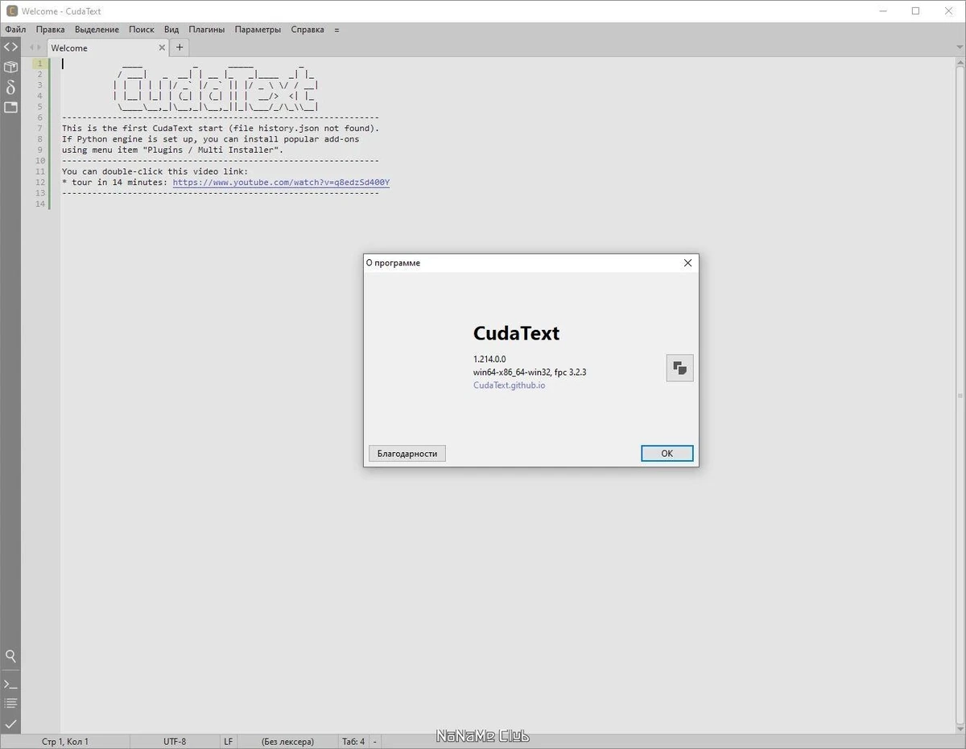
Task: Open the Вид menu
Action: pyautogui.click(x=171, y=29)
